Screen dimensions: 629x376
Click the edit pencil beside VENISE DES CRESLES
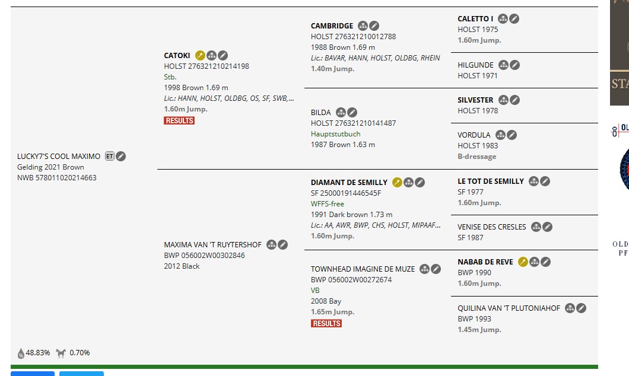point(548,227)
